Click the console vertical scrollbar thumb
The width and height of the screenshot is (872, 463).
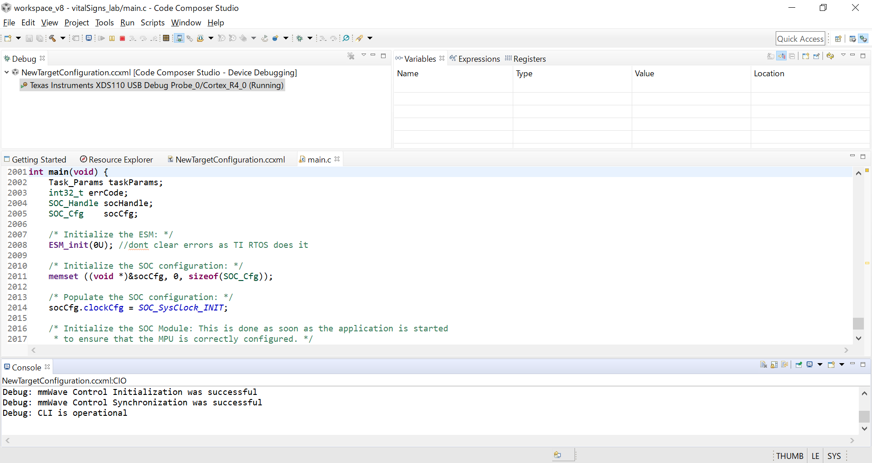click(864, 416)
